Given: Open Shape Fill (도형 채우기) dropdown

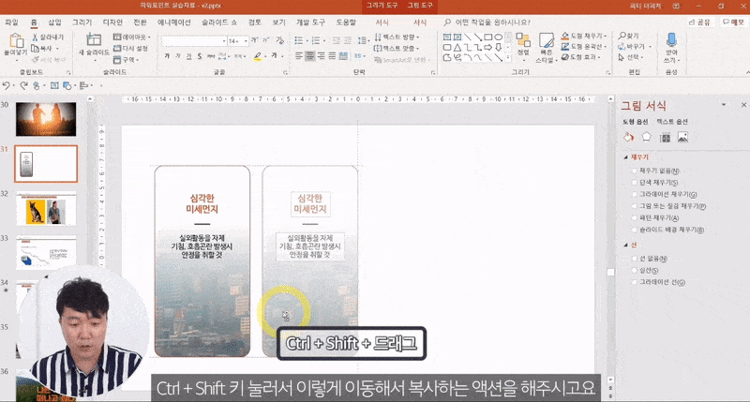Looking at the screenshot, I should 583,36.
